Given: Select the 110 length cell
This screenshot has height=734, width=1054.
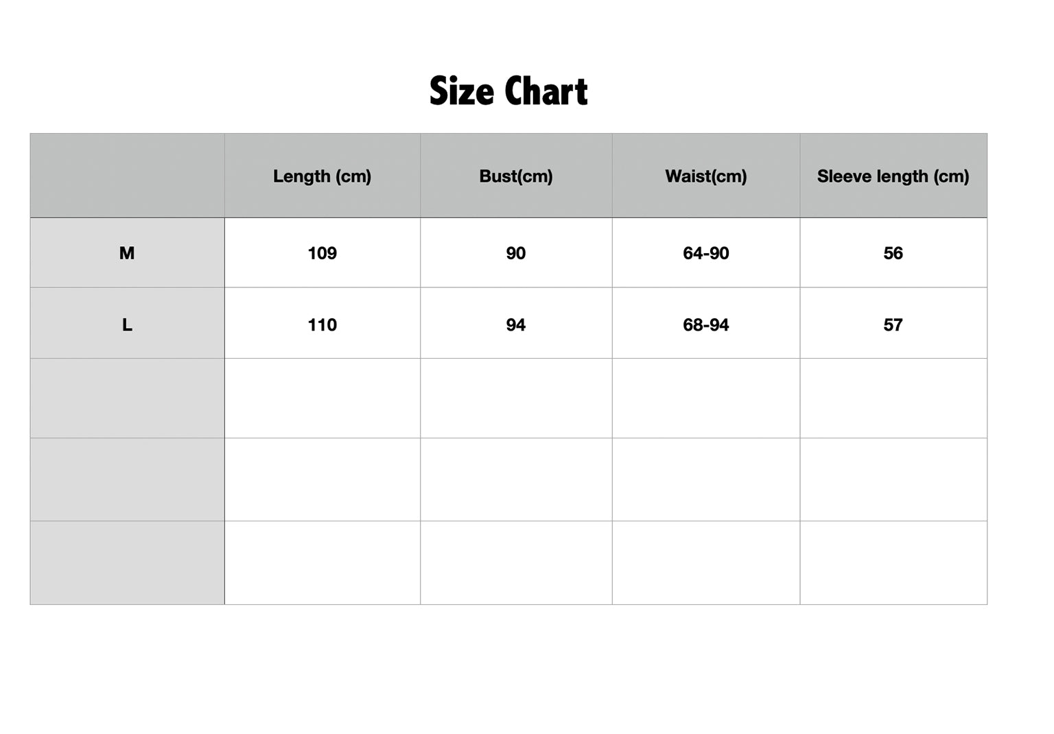Looking at the screenshot, I should pos(322,324).
